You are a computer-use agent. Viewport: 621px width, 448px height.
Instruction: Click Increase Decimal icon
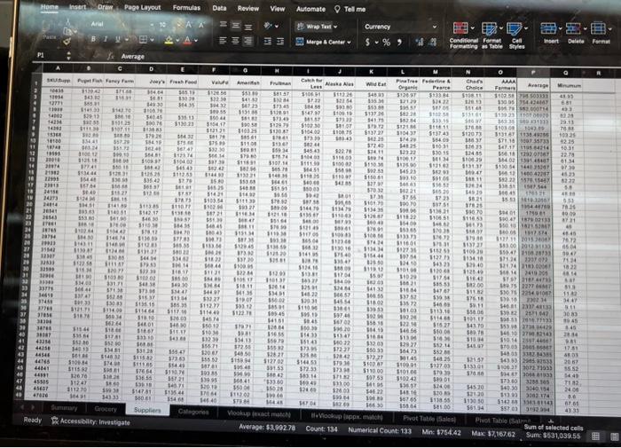coord(420,42)
